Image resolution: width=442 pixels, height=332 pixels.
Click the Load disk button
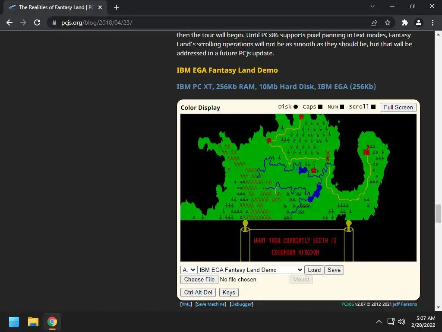tap(314, 270)
